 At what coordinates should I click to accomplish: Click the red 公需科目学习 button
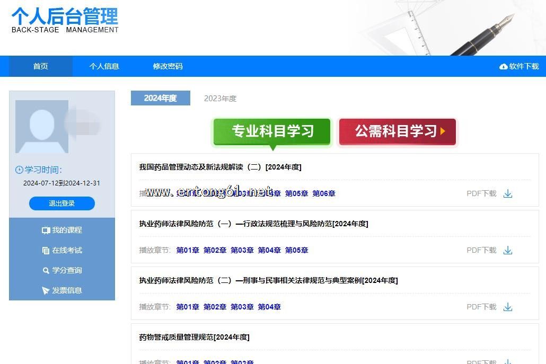397,131
